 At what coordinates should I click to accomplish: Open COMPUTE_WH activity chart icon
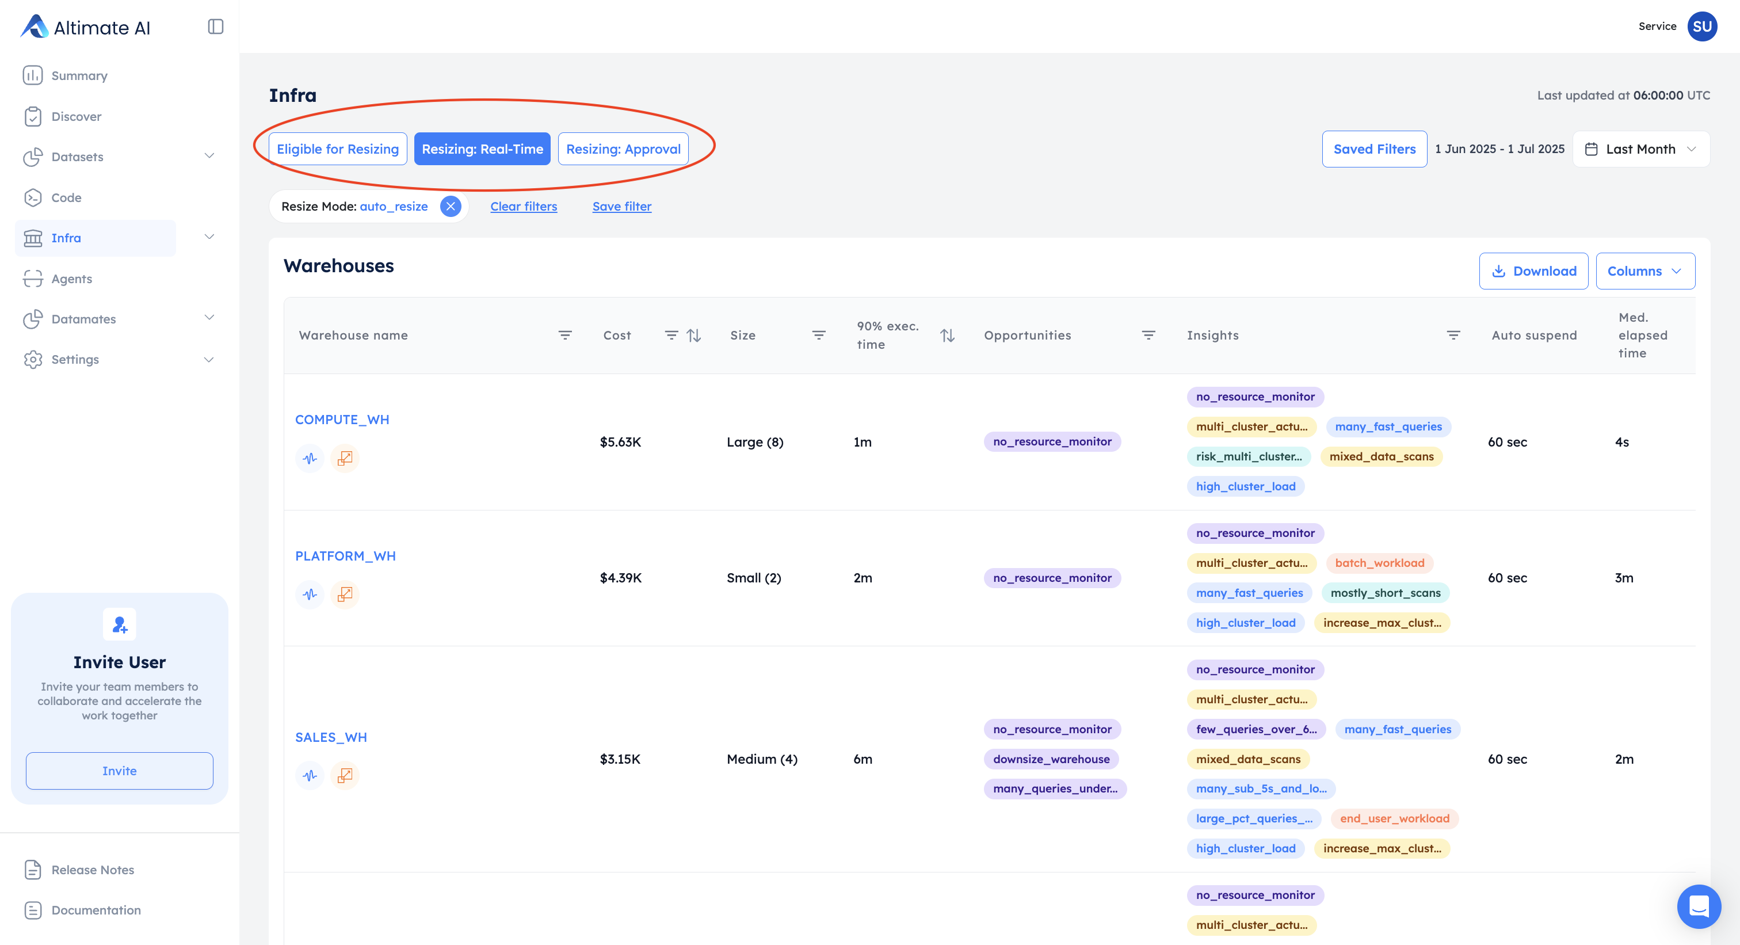[x=310, y=458]
